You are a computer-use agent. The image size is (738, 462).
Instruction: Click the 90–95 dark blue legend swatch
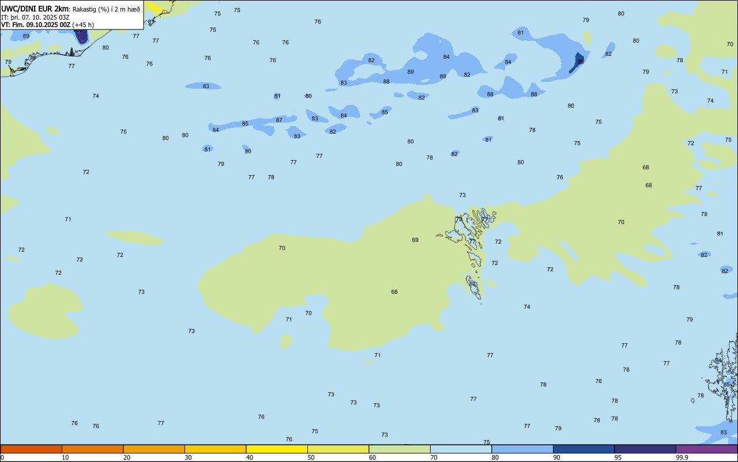(x=583, y=449)
